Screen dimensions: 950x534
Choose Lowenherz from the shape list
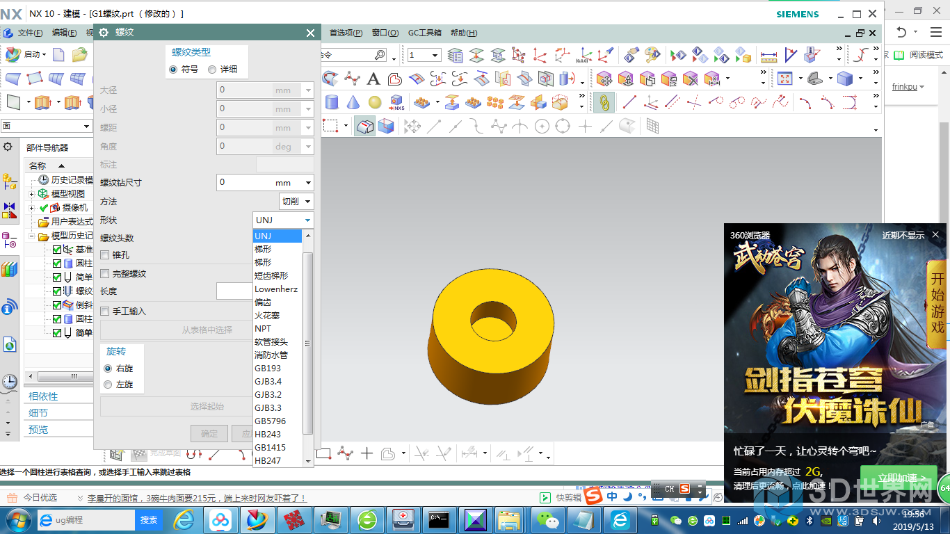point(276,289)
